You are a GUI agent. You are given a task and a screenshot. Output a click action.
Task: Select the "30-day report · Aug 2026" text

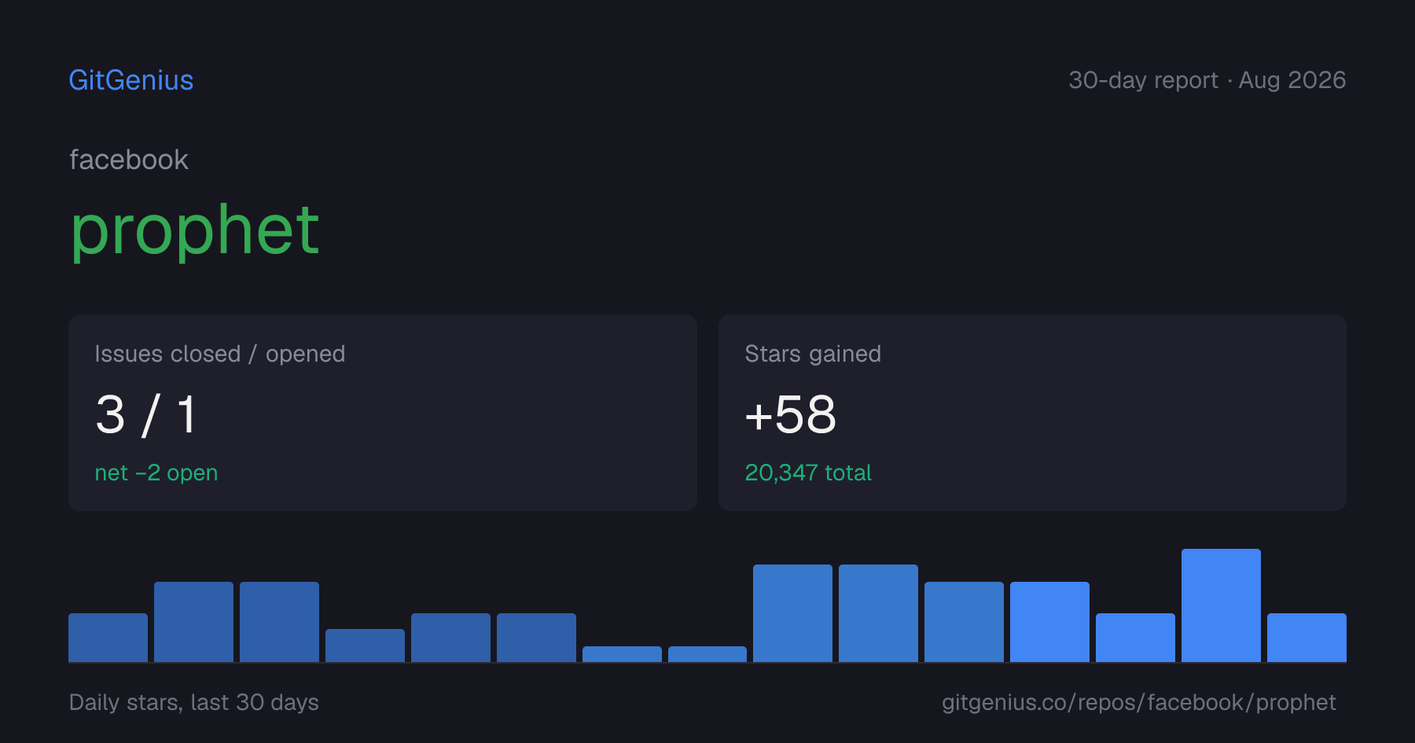(1207, 80)
